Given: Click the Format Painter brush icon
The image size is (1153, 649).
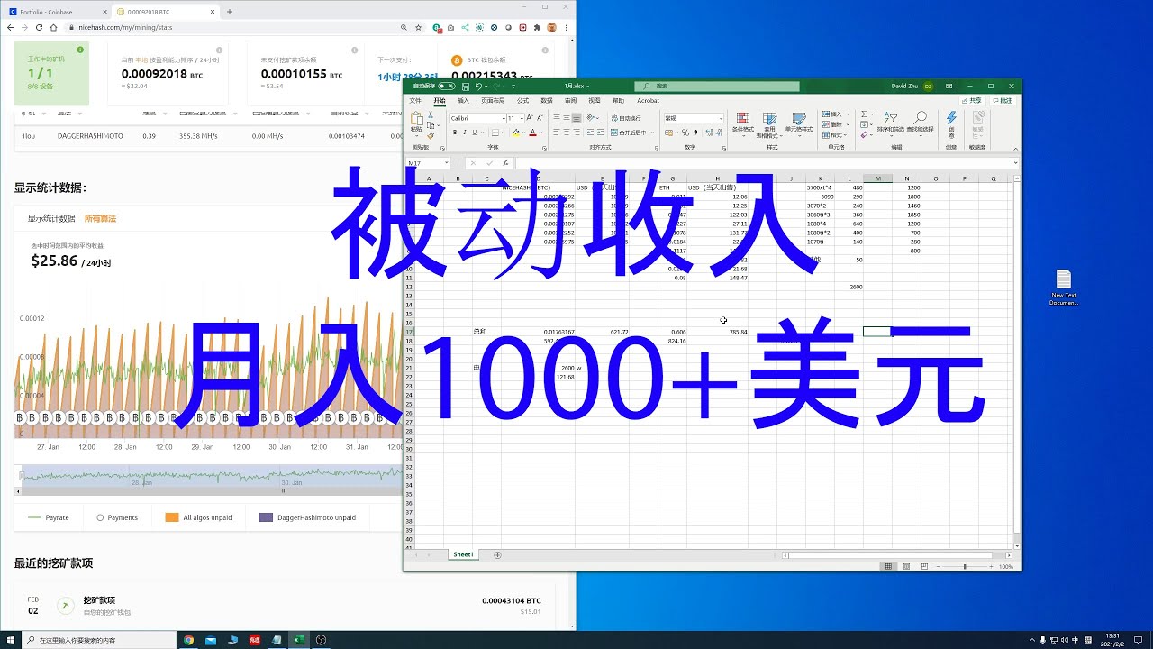Looking at the screenshot, I should pos(432,136).
